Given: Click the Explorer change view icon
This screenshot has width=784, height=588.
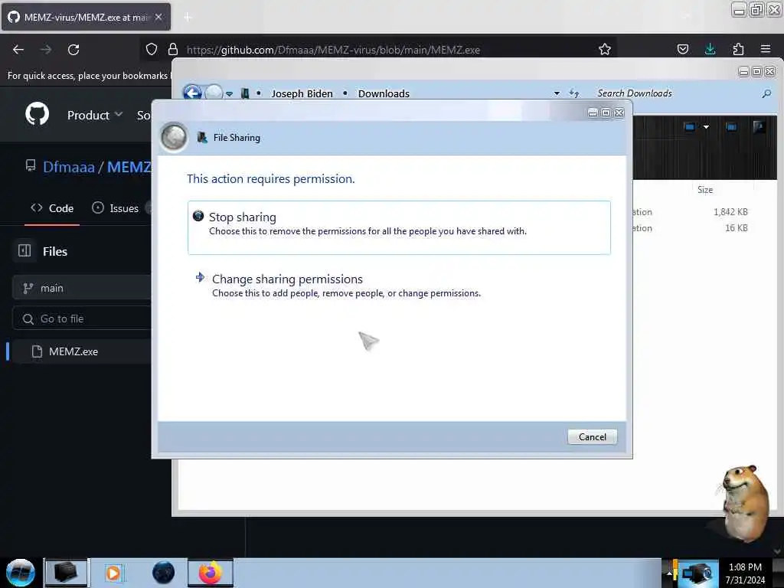Looking at the screenshot, I should tap(690, 127).
